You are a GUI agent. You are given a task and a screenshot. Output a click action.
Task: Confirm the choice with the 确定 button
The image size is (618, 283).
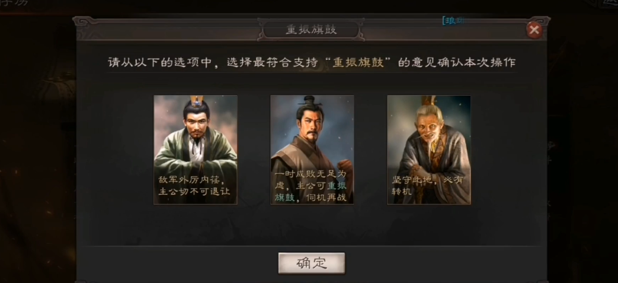[311, 263]
